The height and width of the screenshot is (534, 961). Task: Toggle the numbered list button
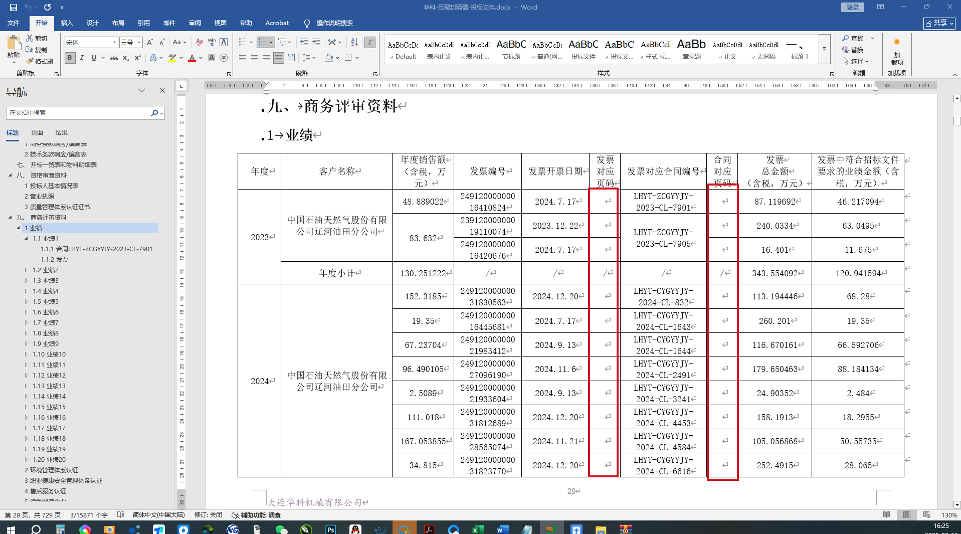tap(262, 43)
